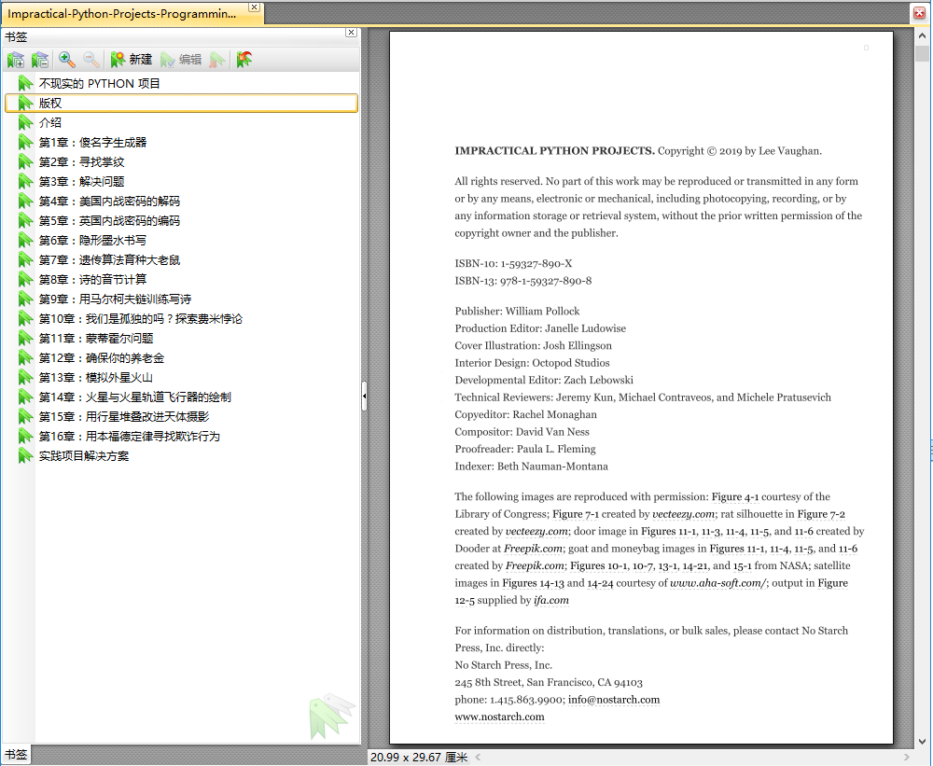Click the vertical scrollbar down arrow

[922, 742]
